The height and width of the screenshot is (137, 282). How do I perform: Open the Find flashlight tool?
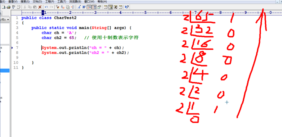click(57, 7)
